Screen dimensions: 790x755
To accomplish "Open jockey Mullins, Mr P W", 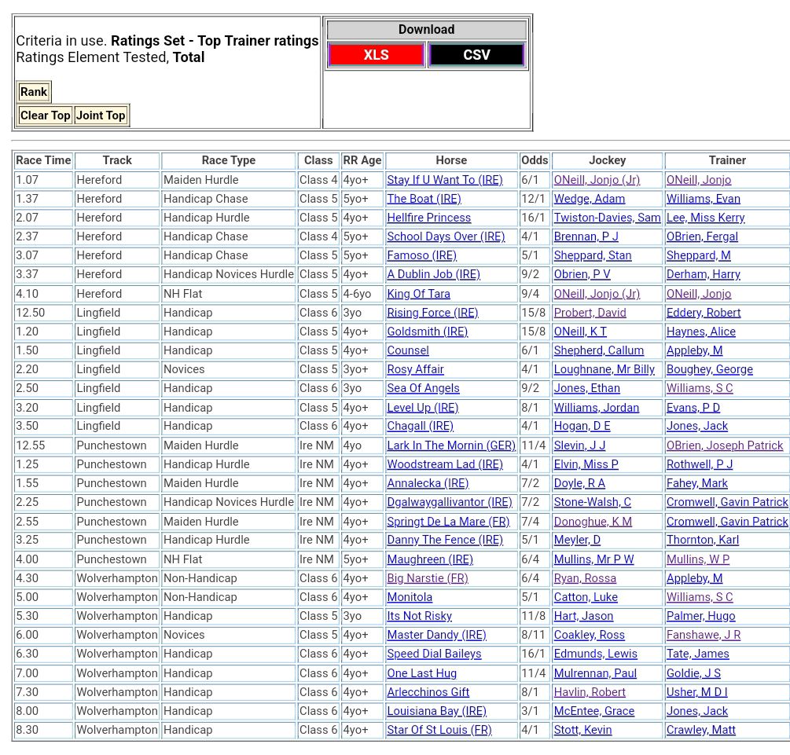I will click(x=593, y=559).
